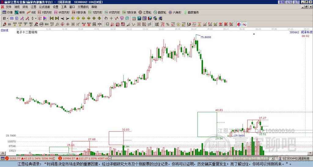Open 赢家服务 service page
This screenshot has height=167, width=313.
[191, 12]
